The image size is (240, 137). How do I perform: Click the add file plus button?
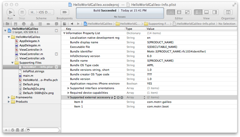(6, 130)
